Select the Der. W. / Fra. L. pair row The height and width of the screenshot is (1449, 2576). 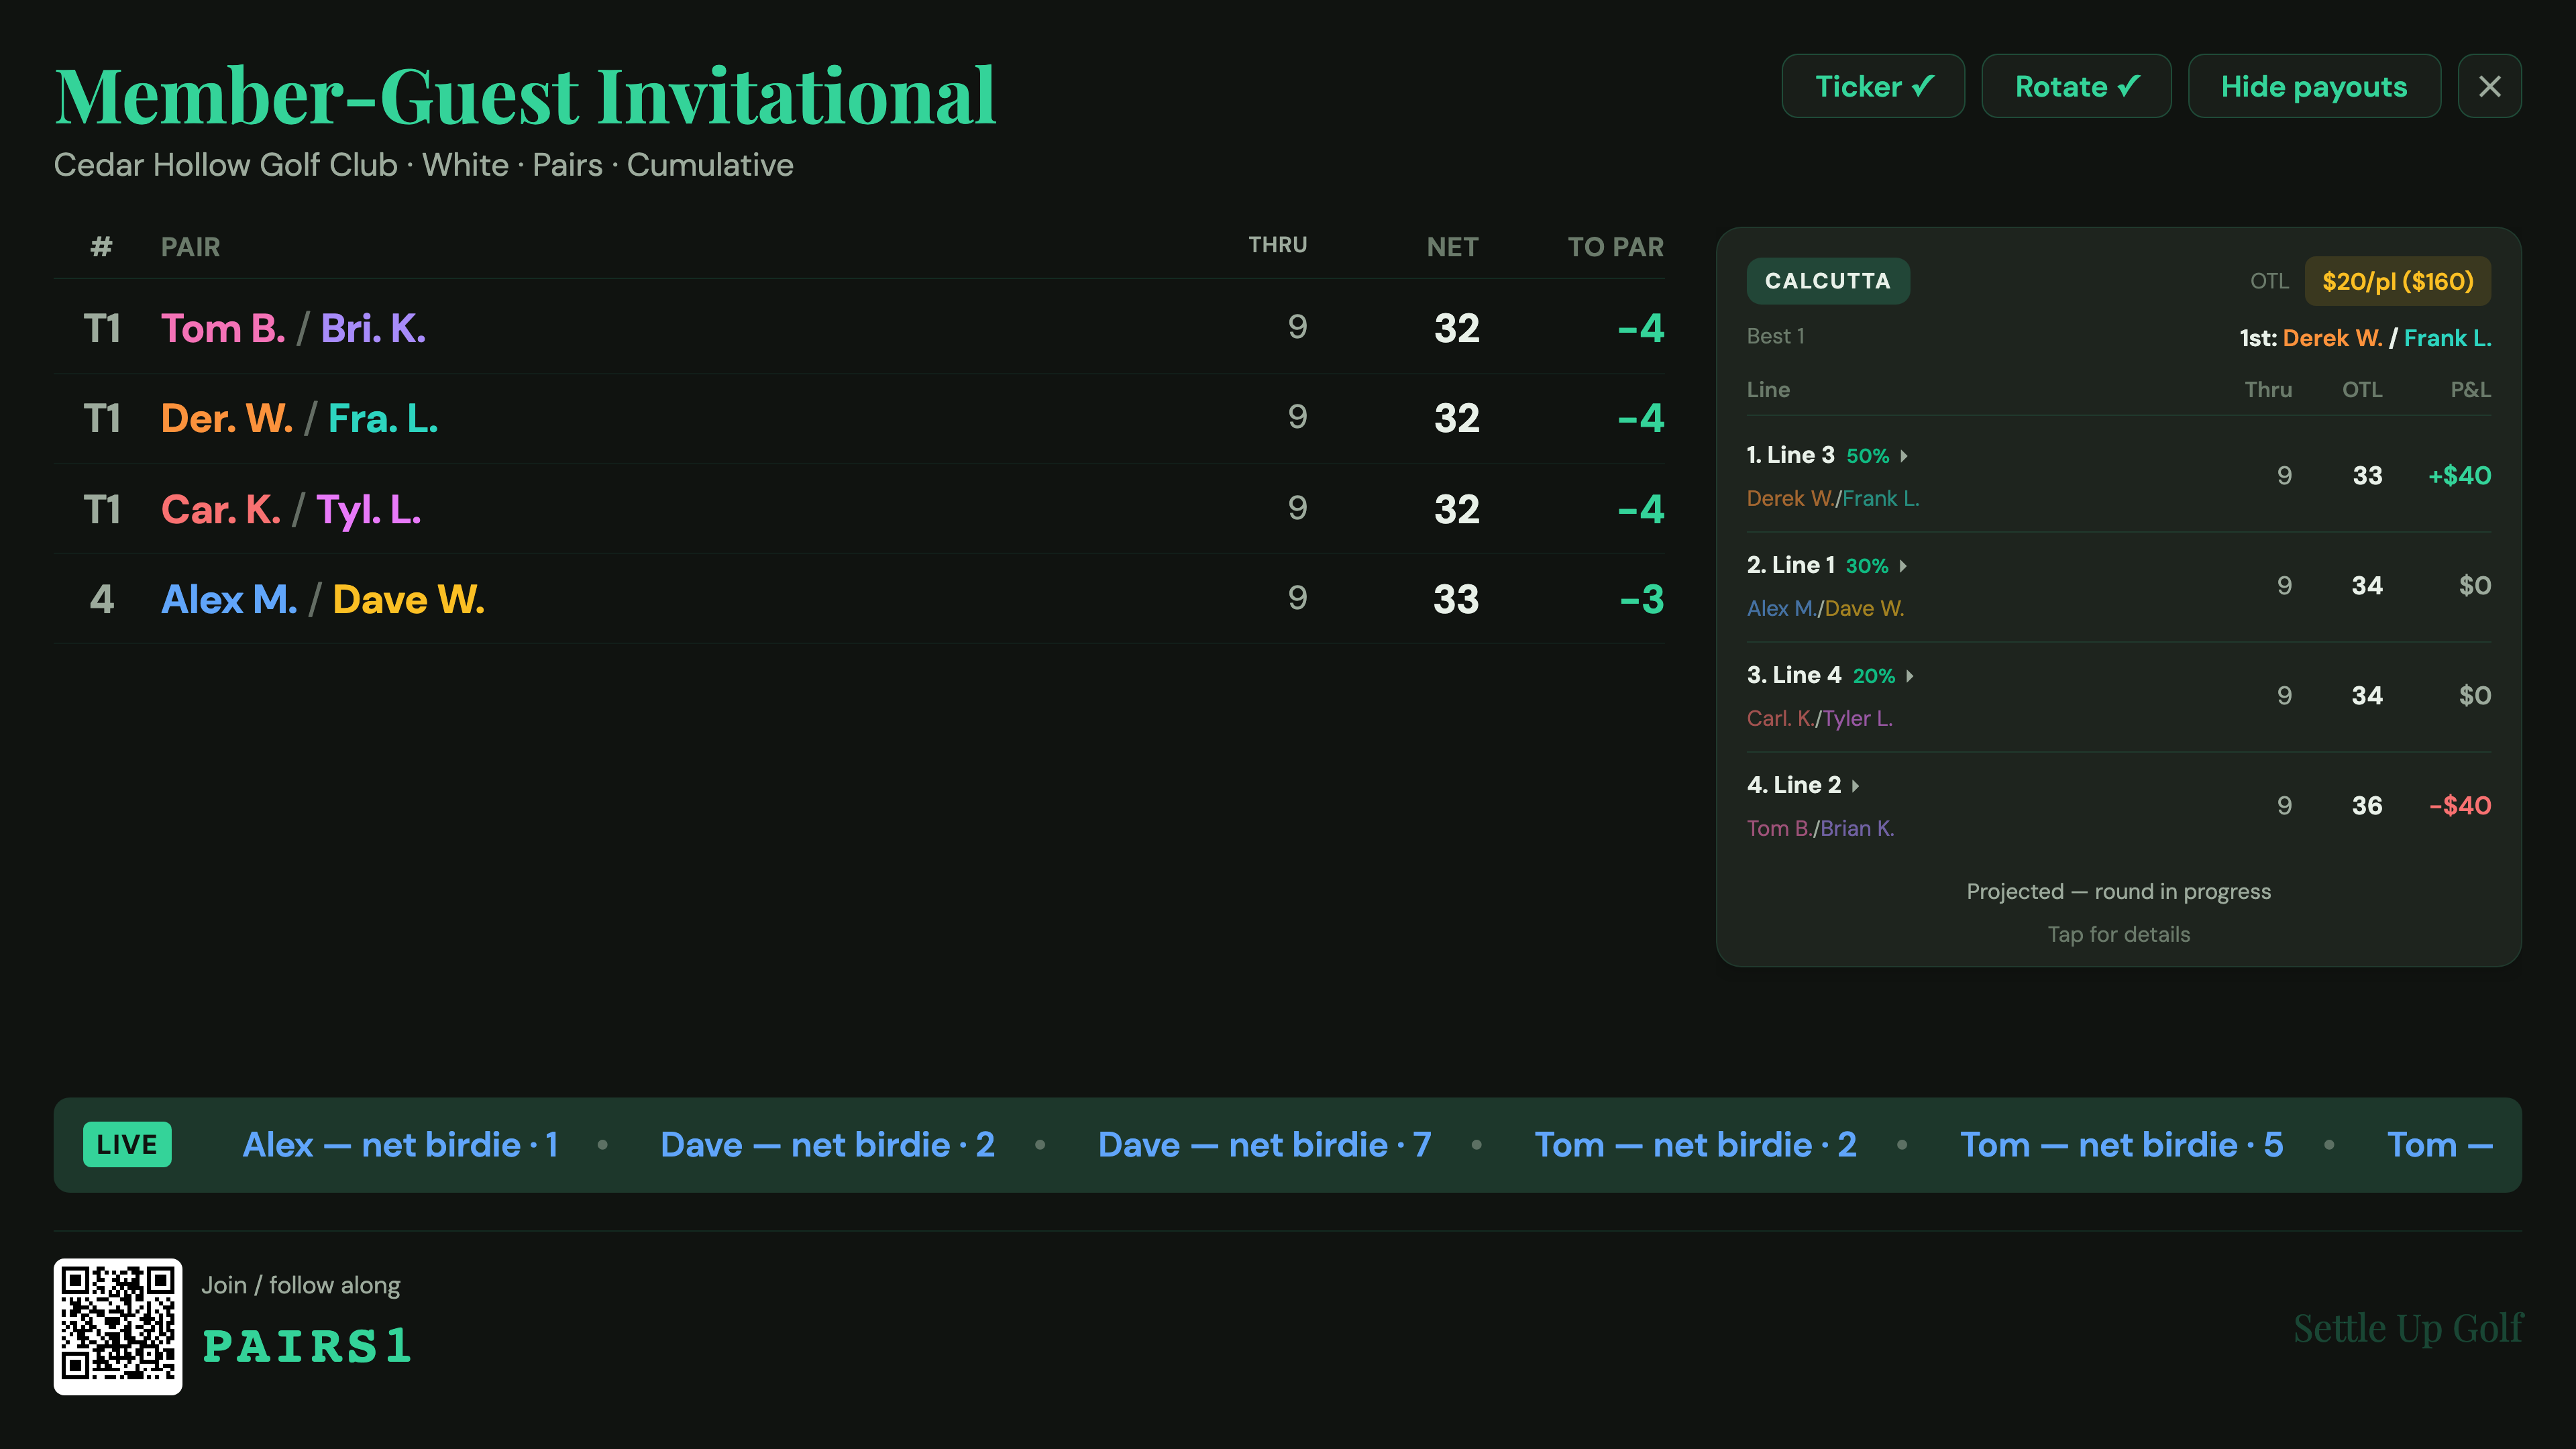[859, 418]
